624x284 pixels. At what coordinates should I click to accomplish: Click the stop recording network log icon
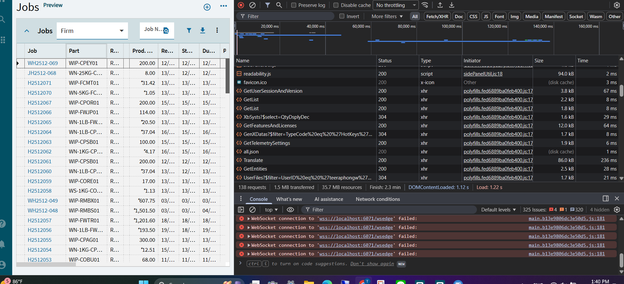point(241,5)
